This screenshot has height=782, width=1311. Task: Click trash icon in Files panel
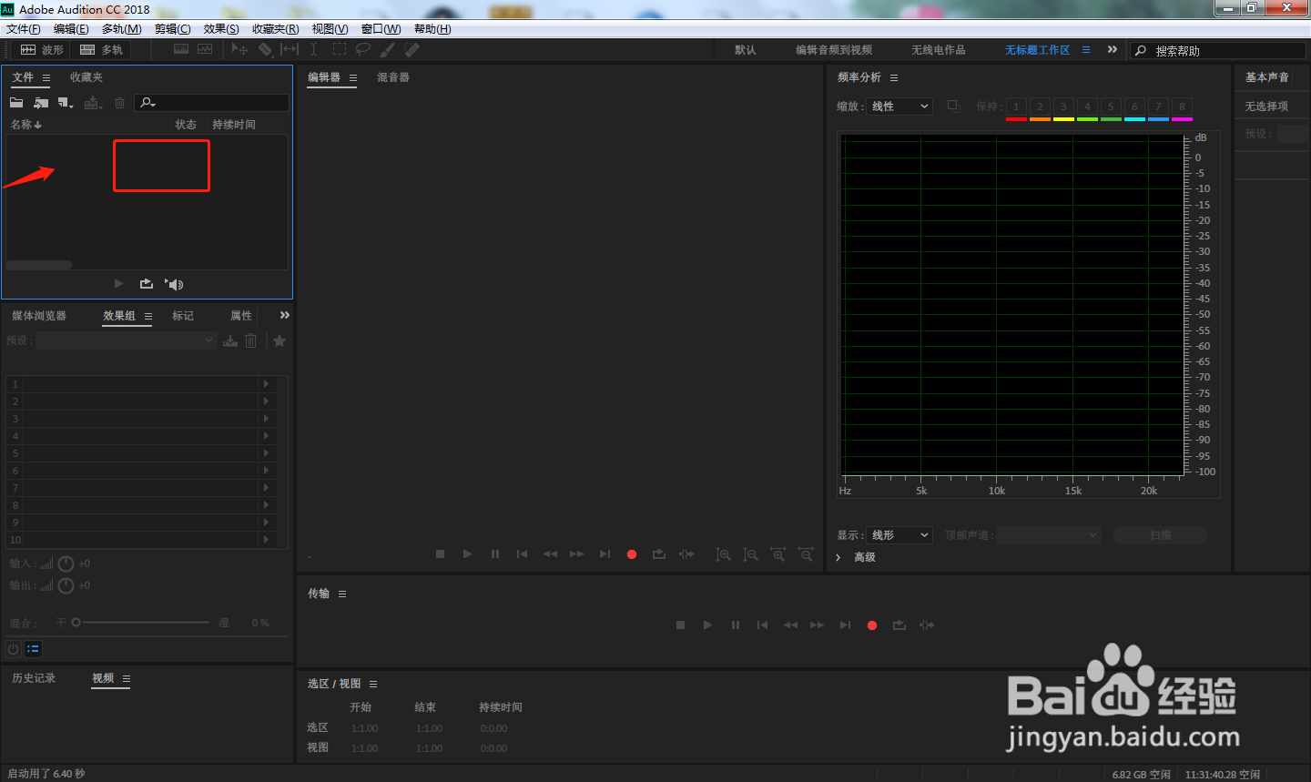click(x=119, y=103)
